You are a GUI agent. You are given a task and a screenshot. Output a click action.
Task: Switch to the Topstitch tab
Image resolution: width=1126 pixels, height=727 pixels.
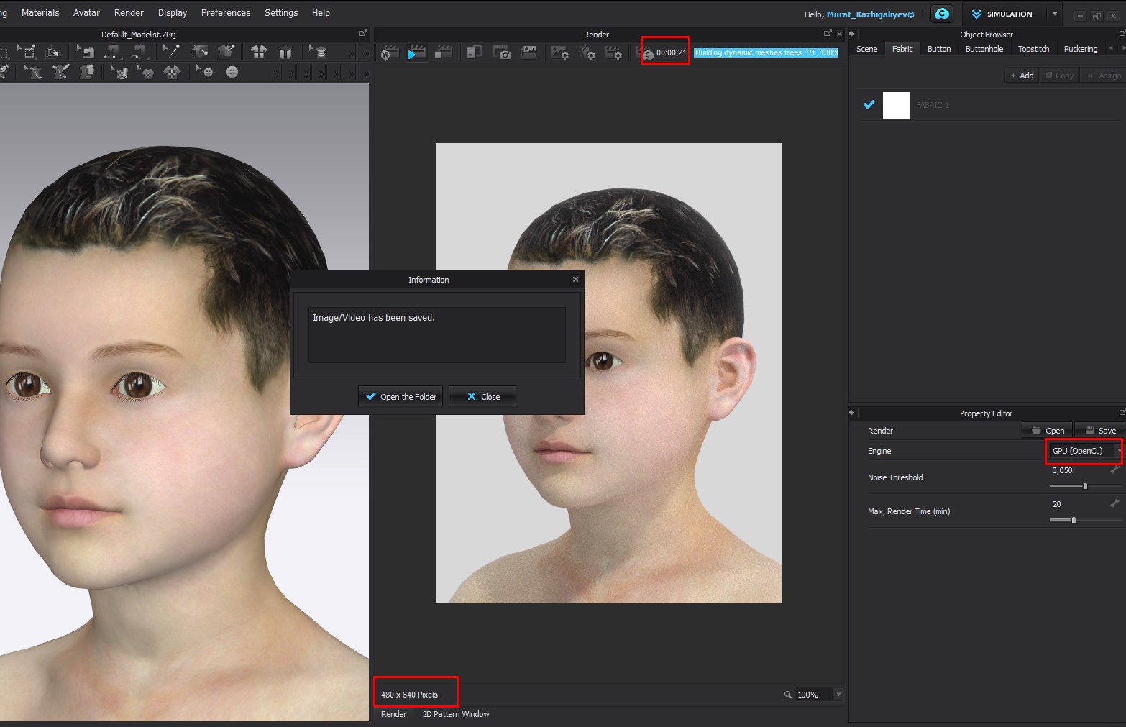tap(1033, 49)
